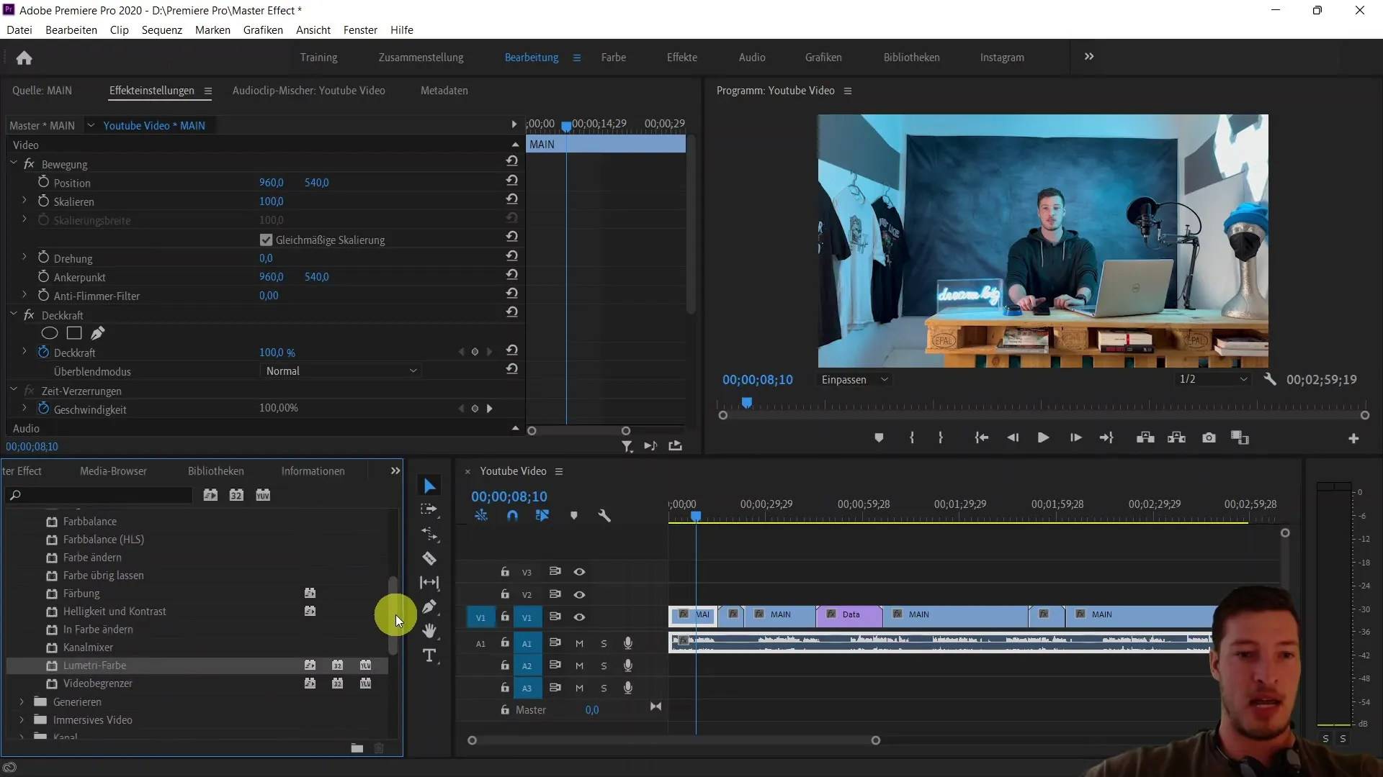This screenshot has height=777, width=1383.
Task: Toggle Deckkraft animation stopwatch
Action: (43, 352)
